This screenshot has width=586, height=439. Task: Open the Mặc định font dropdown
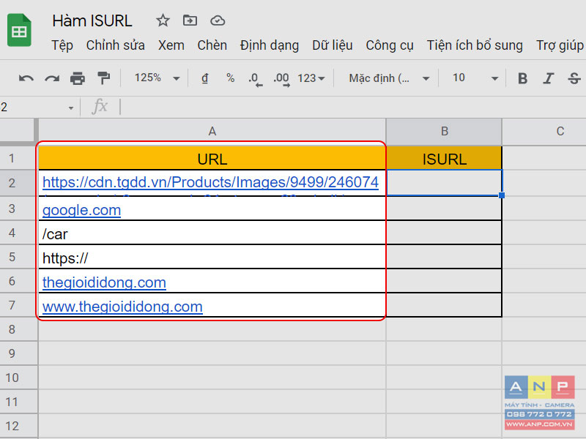point(389,78)
